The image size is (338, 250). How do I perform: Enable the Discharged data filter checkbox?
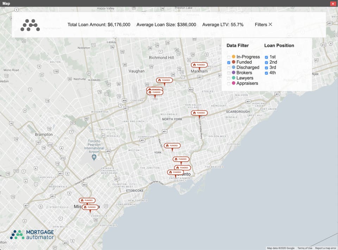coord(229,68)
